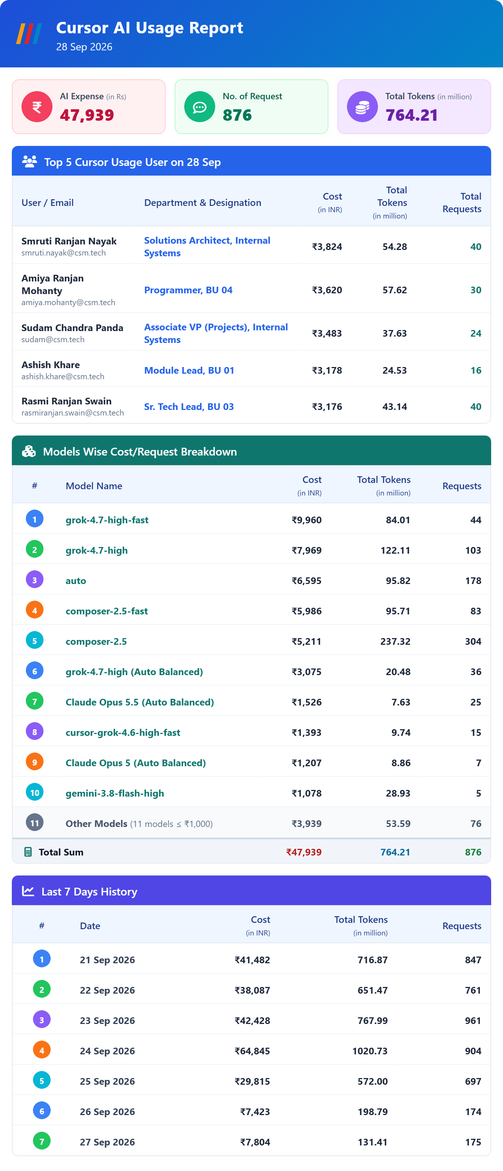503x1171 pixels.
Task: Select the composer-2.5-fast model name
Action: point(107,611)
